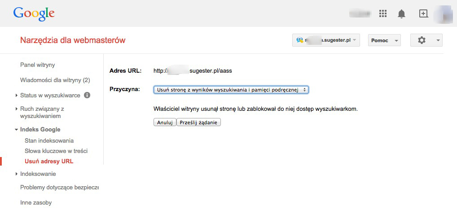Collapse the Indeks Google section
The image size is (457, 214).
tap(16, 130)
